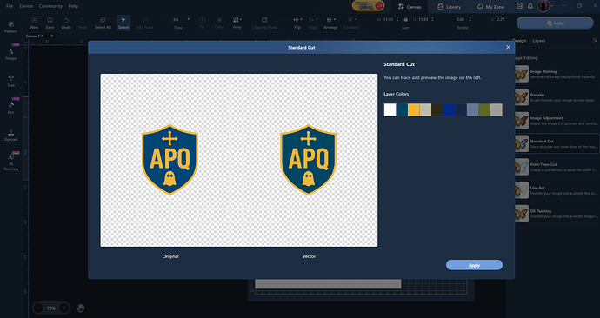Open the panel options icon beside Layers
The height and width of the screenshot is (318, 600).
coord(595,41)
